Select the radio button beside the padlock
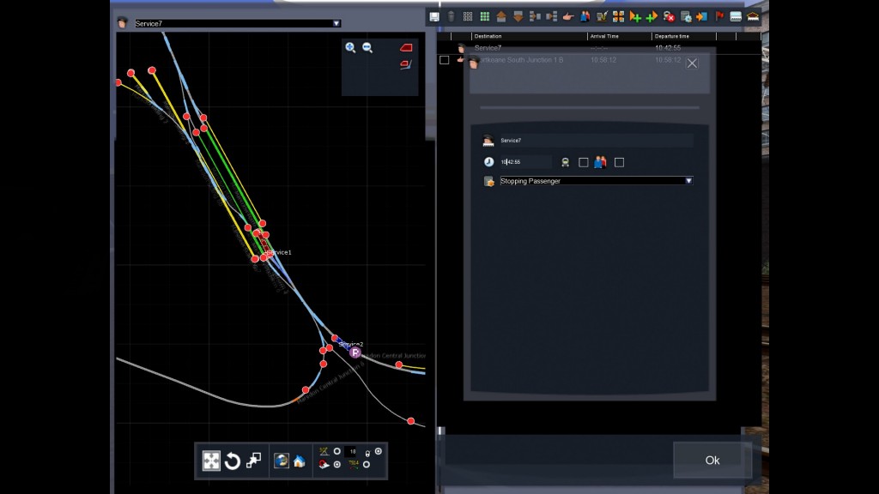Screen dimensions: 879x494 point(379,451)
